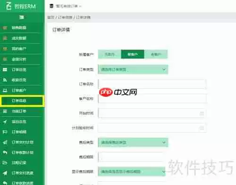Image resolution: width=236 pixels, height=185 pixels.
Task: Click the paper plane icon beside 订单交付进度
Action: [x=5, y=173]
